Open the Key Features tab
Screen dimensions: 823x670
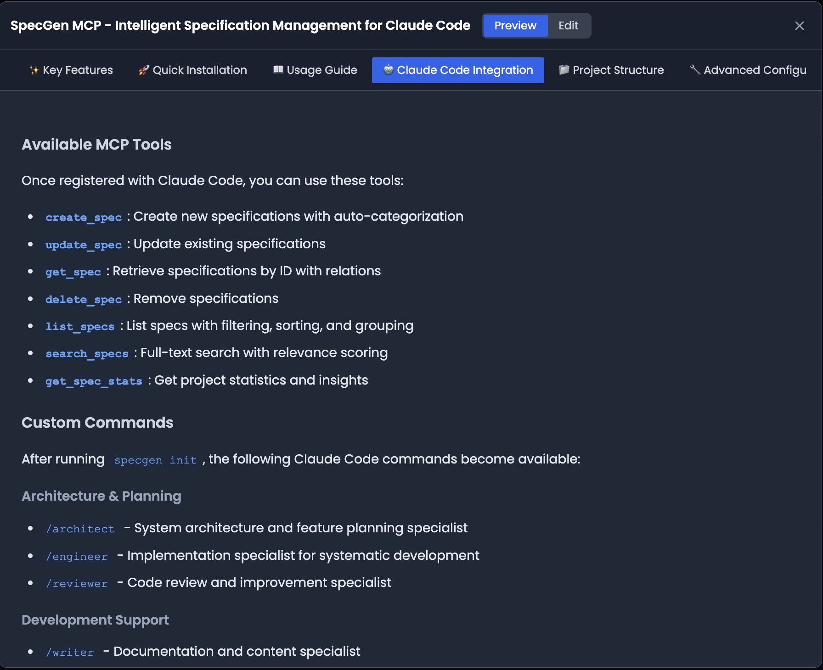(71, 70)
